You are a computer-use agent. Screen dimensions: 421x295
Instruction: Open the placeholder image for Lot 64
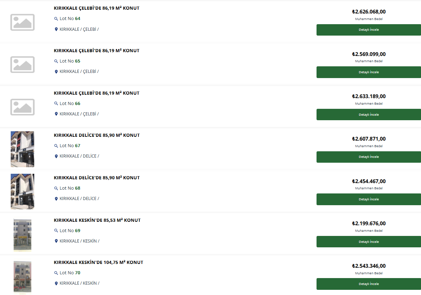22,22
